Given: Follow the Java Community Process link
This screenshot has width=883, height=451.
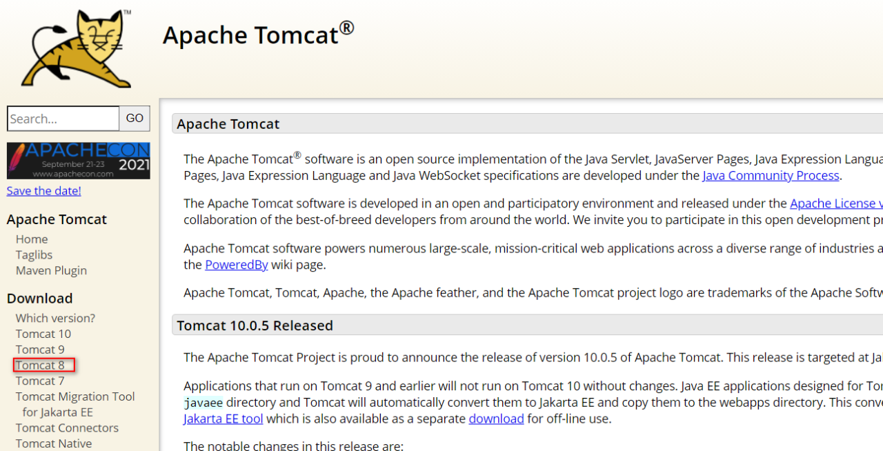Looking at the screenshot, I should point(771,176).
